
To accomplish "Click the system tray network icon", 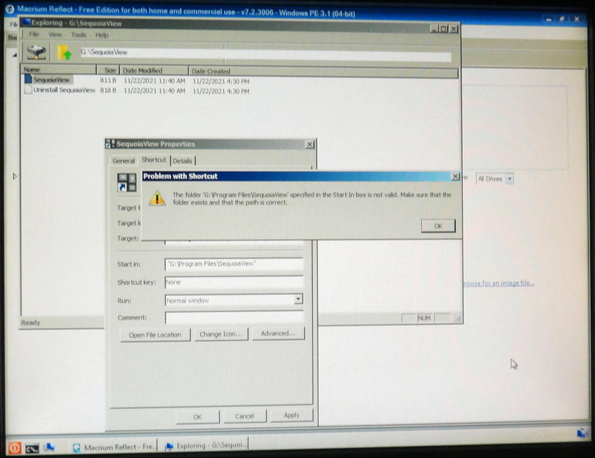I will tap(582, 433).
